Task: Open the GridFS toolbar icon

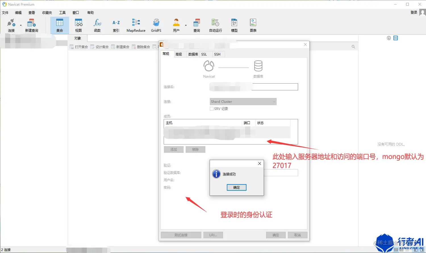Action: tap(156, 25)
